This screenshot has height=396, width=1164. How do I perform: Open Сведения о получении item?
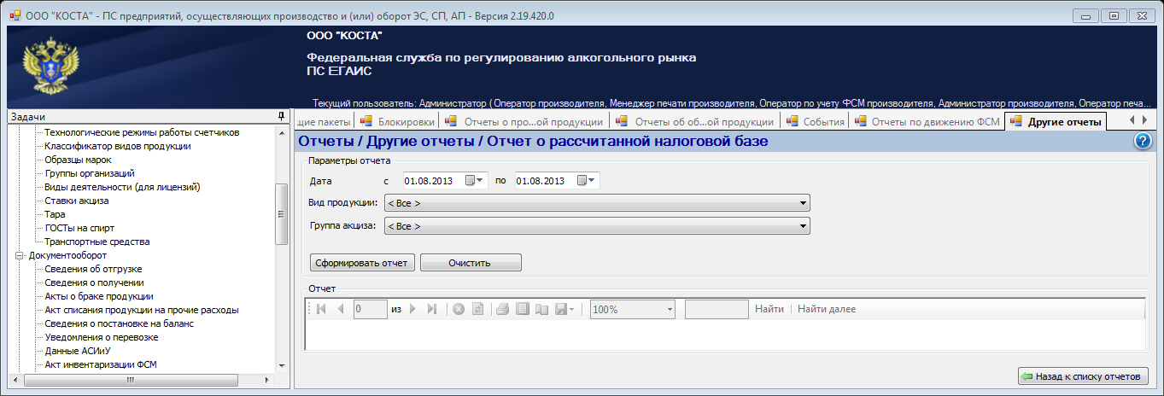pyautogui.click(x=94, y=282)
